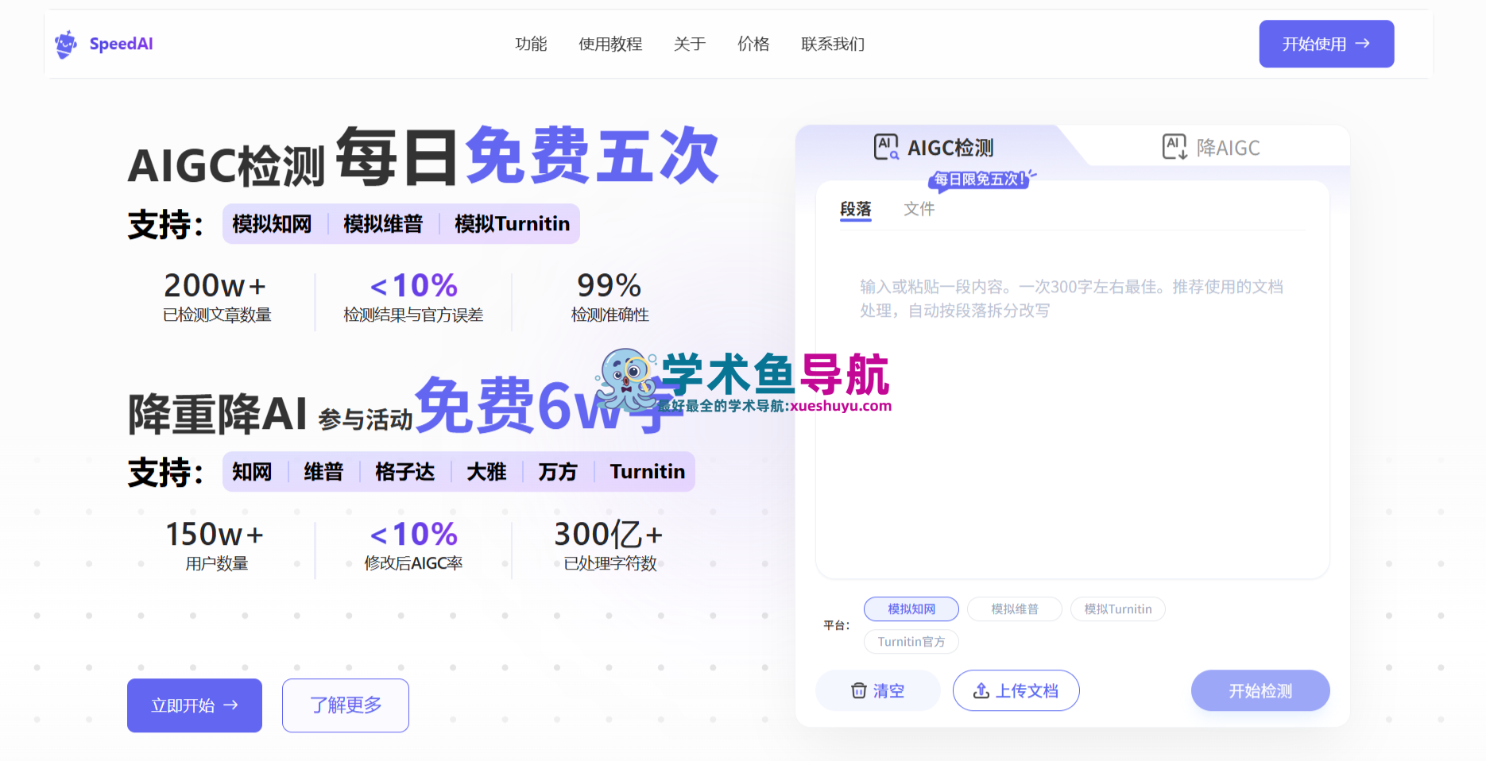1486x761 pixels.
Task: Click the 格子达 tag
Action: (x=405, y=472)
